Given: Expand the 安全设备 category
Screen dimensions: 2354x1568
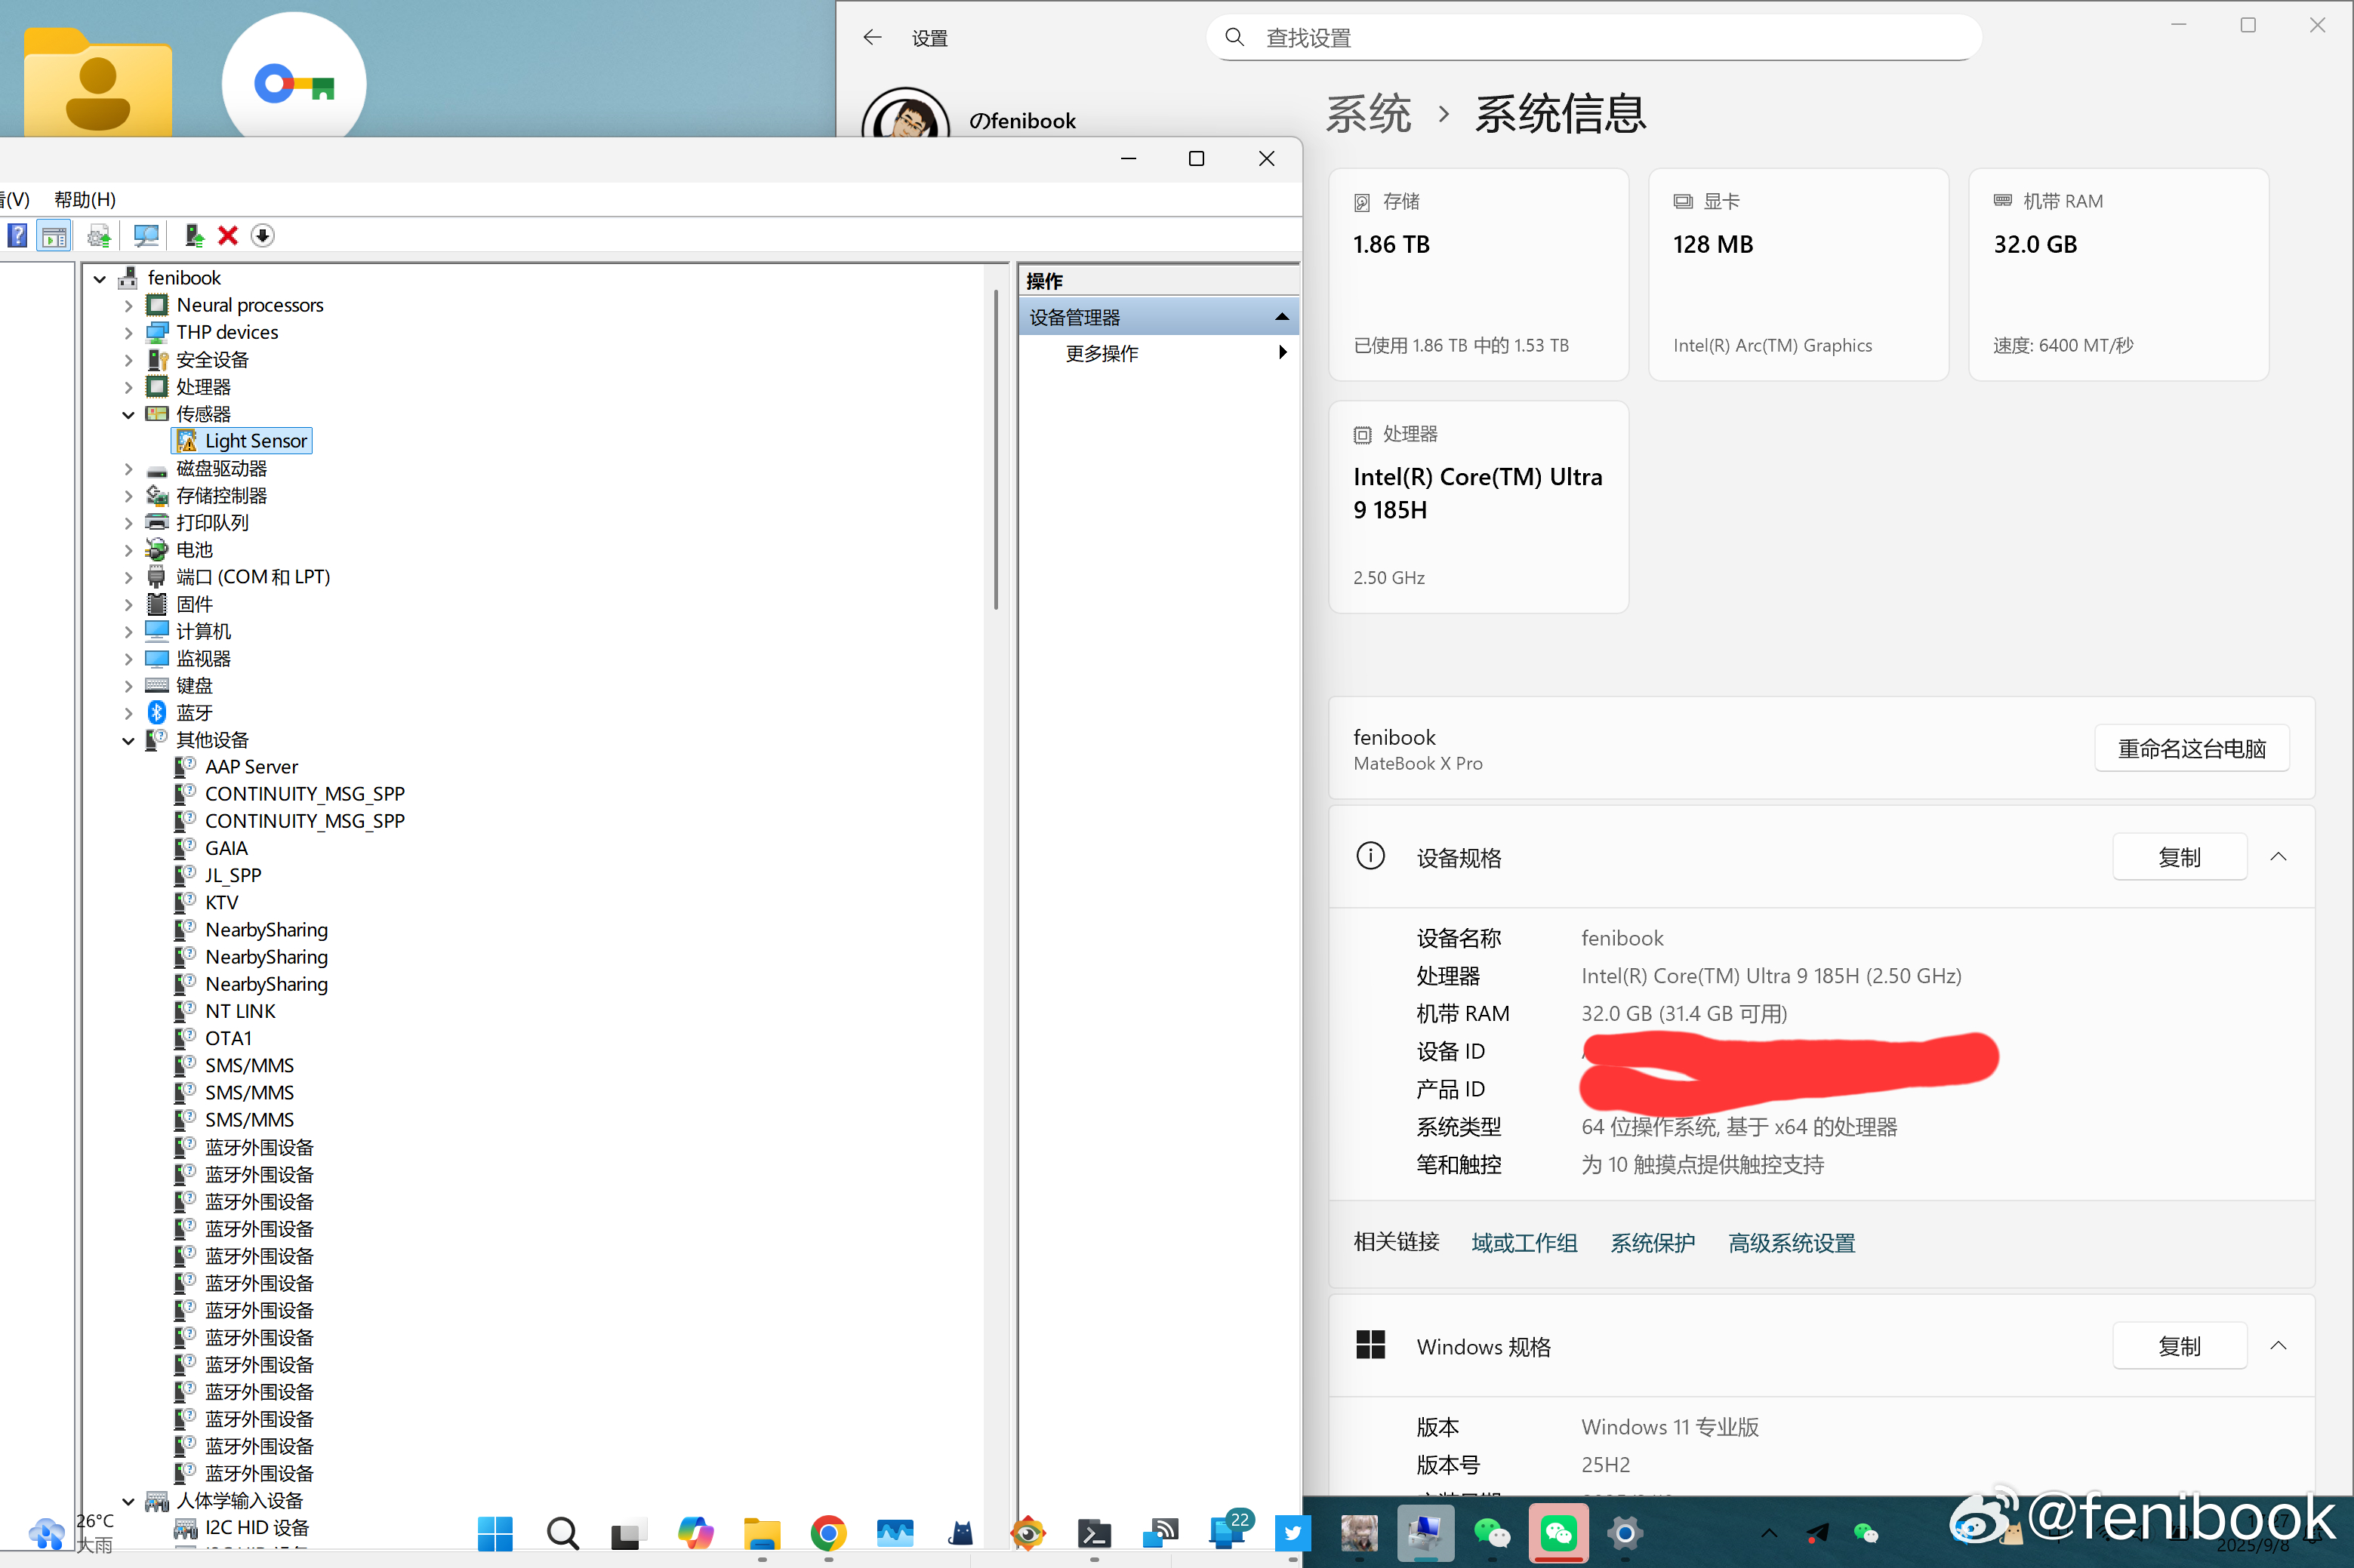Looking at the screenshot, I should tap(128, 360).
